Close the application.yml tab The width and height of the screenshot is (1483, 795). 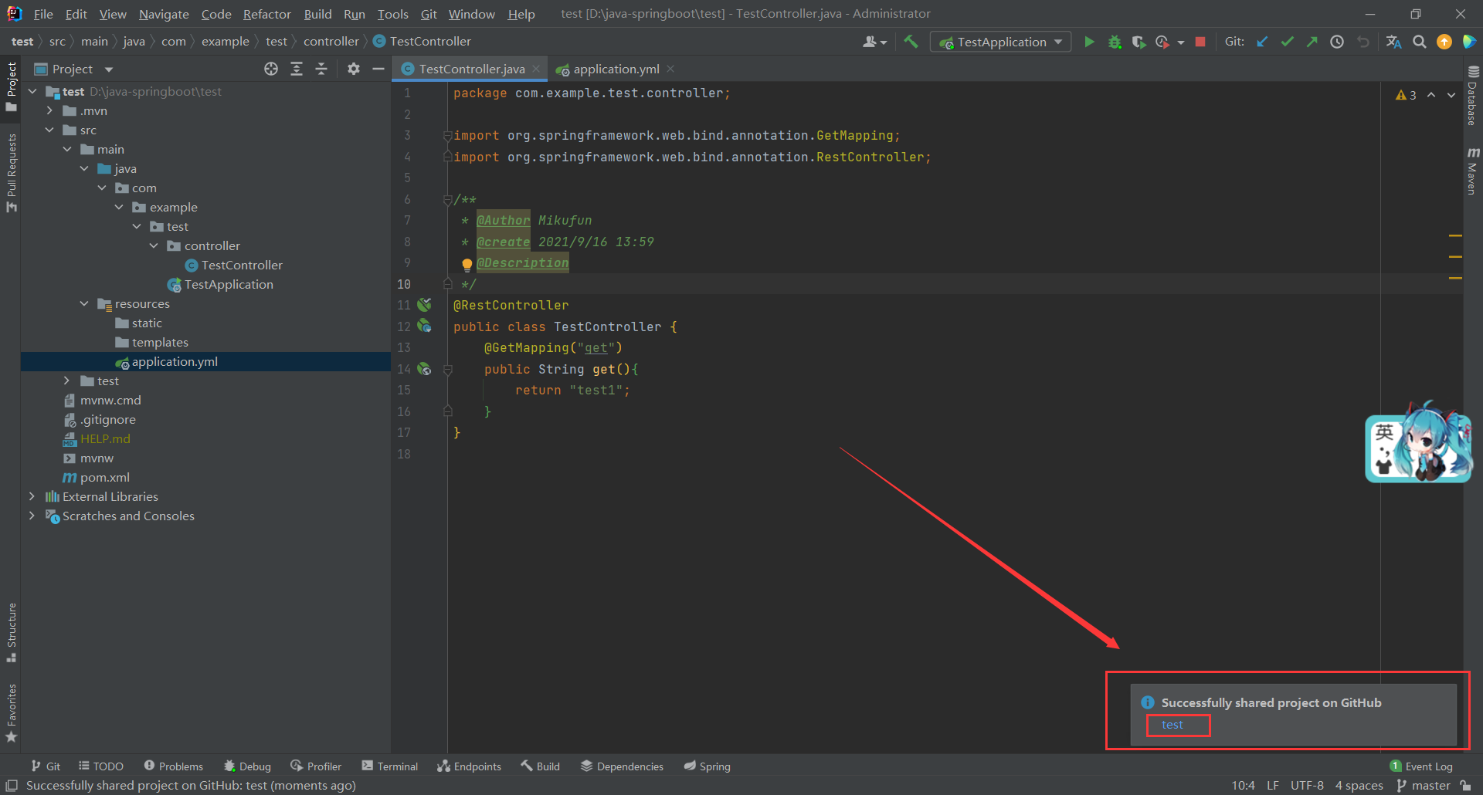670,69
